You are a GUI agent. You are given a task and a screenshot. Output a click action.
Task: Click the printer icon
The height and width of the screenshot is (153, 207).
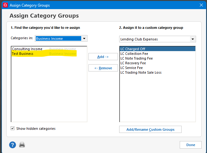22,145
